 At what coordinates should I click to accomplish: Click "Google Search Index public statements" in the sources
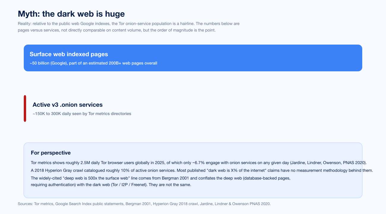tap(89, 204)
